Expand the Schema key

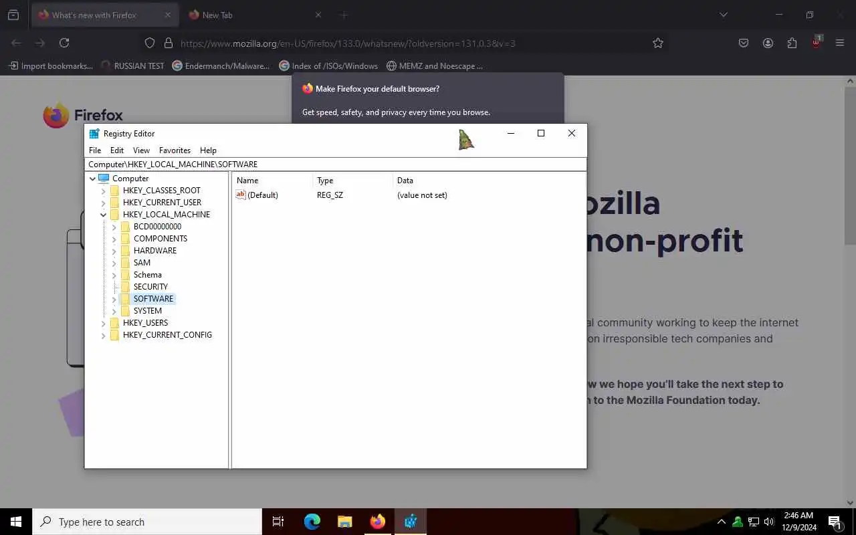point(114,275)
